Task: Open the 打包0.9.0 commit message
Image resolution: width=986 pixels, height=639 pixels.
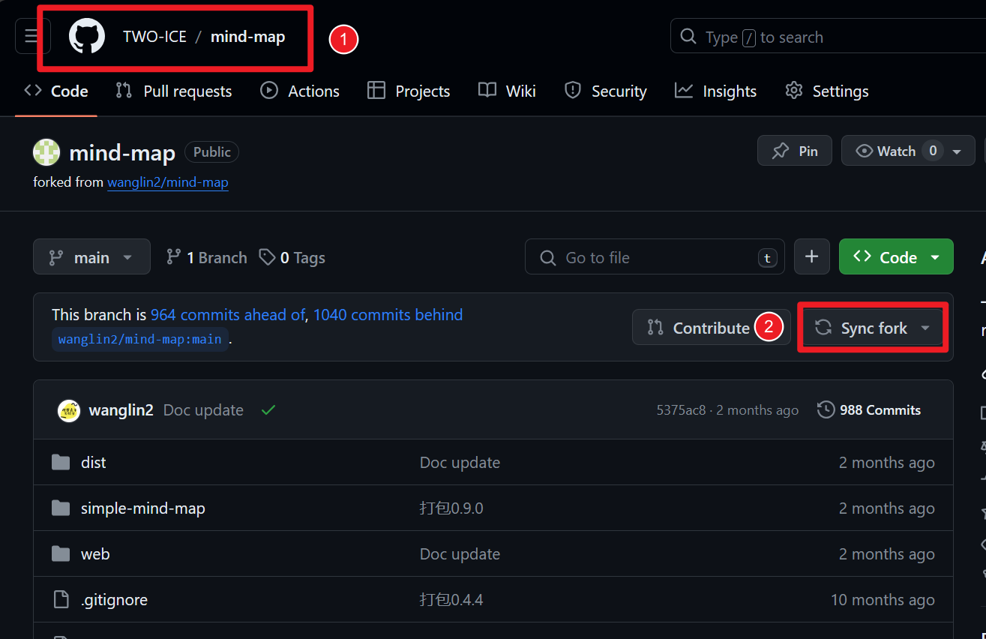Action: point(451,508)
